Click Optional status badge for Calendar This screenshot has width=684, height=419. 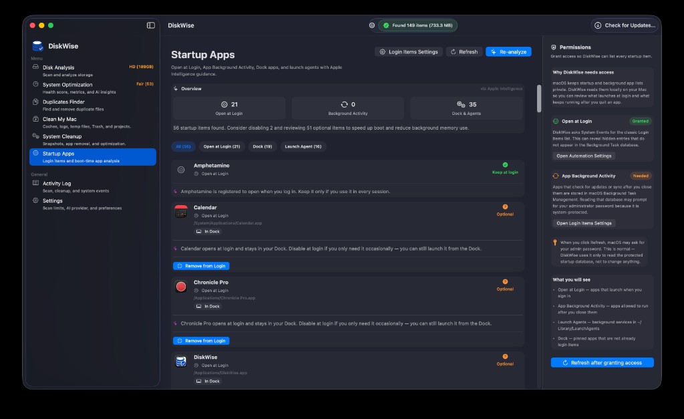pyautogui.click(x=505, y=211)
